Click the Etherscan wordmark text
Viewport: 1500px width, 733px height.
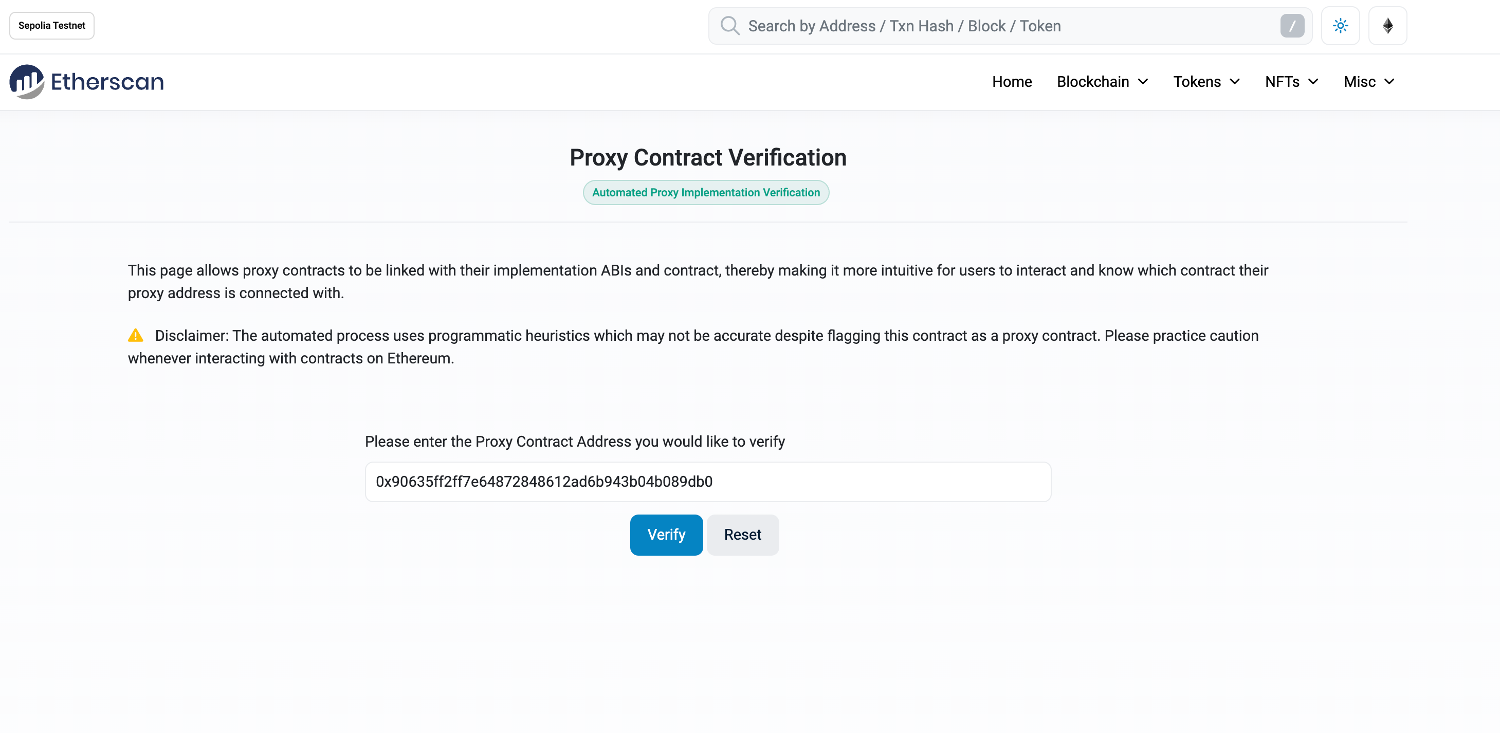pyautogui.click(x=107, y=82)
